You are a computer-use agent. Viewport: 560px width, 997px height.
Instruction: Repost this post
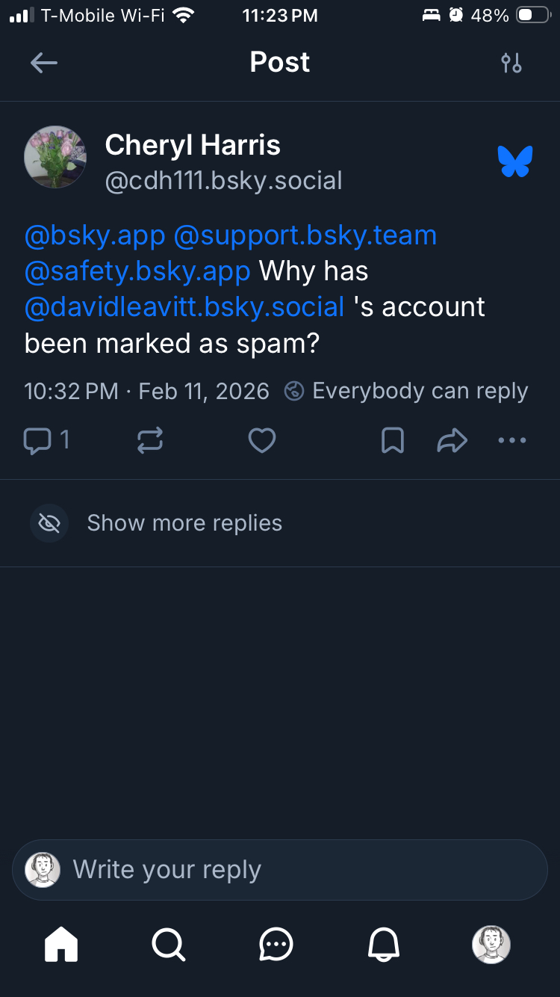coord(150,441)
